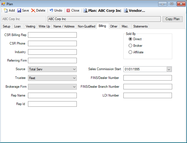Click the FINS/Dealer Branch Number field

point(148,87)
